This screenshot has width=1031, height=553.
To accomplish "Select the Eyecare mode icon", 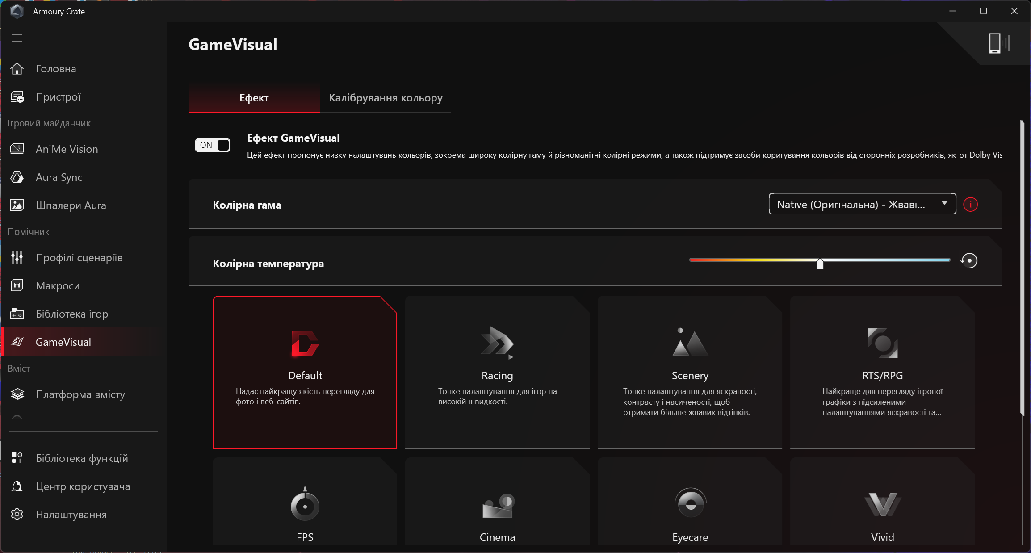I will click(690, 503).
